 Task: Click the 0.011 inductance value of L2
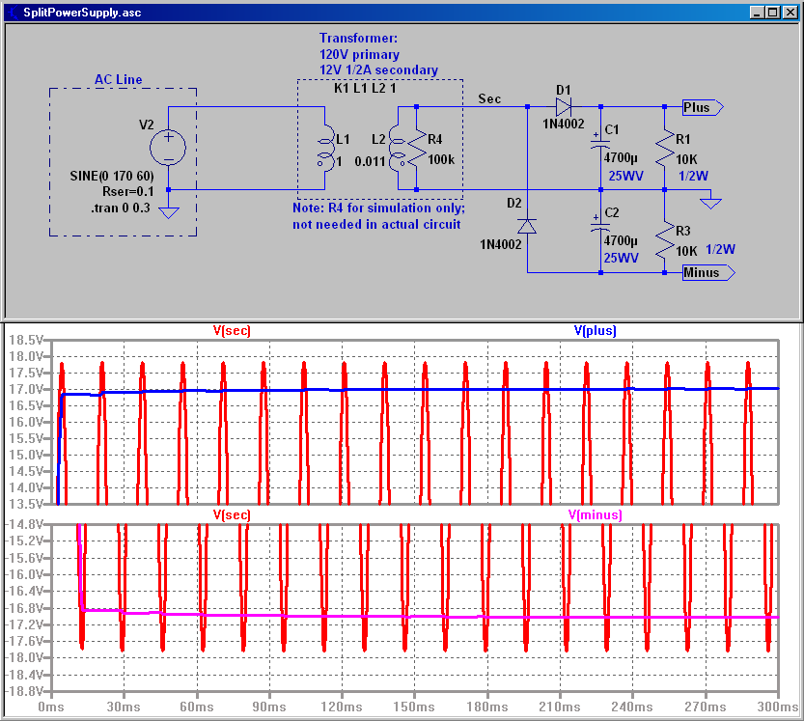370,162
